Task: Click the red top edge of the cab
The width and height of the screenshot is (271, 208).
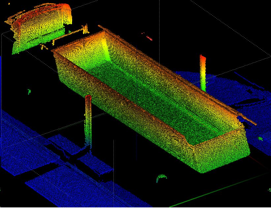Action: pyautogui.click(x=63, y=7)
